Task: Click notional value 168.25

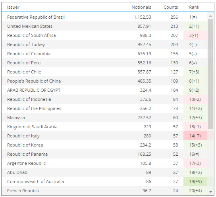Action: [x=144, y=154]
